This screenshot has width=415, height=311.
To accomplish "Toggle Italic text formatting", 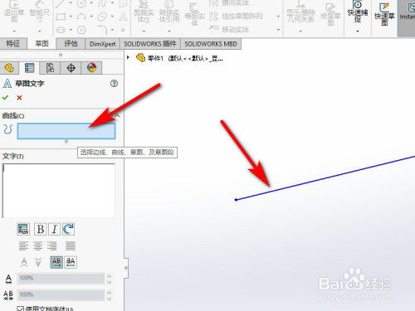I will [x=54, y=229].
